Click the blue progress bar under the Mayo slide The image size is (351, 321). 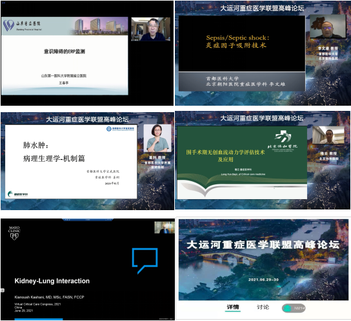click(39, 319)
